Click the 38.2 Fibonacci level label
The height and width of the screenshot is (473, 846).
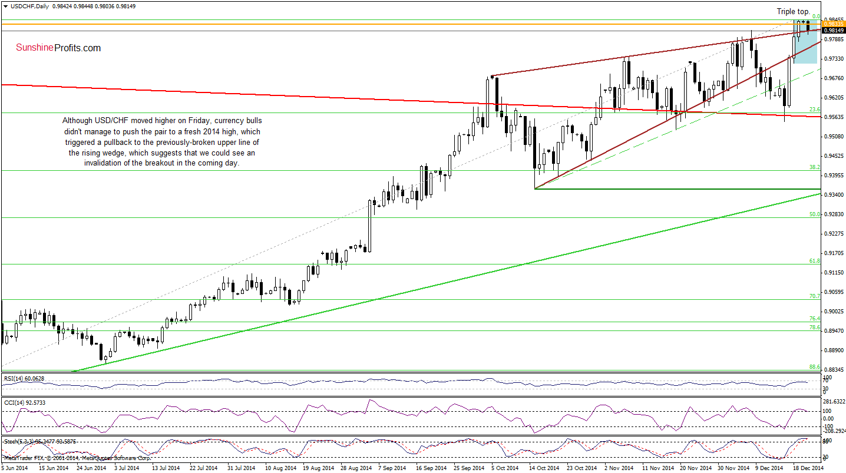[815, 167]
